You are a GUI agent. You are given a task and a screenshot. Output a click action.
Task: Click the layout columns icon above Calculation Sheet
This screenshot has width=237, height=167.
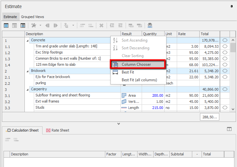click(229, 129)
